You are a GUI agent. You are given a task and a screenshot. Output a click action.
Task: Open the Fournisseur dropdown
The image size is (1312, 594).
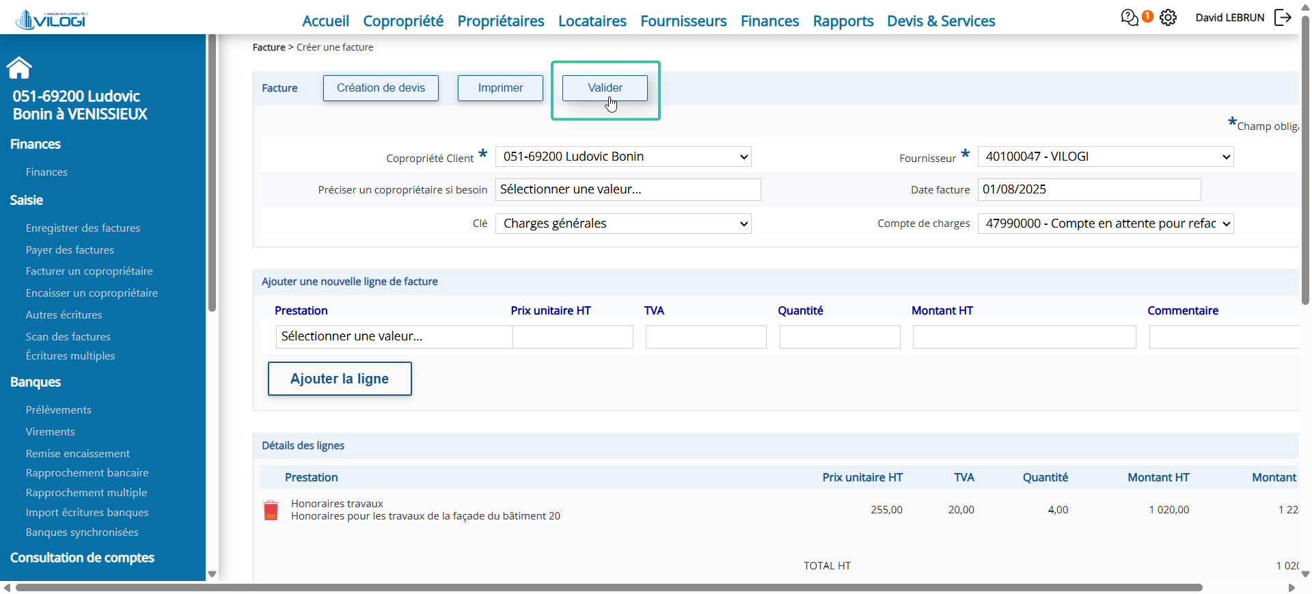click(1106, 157)
